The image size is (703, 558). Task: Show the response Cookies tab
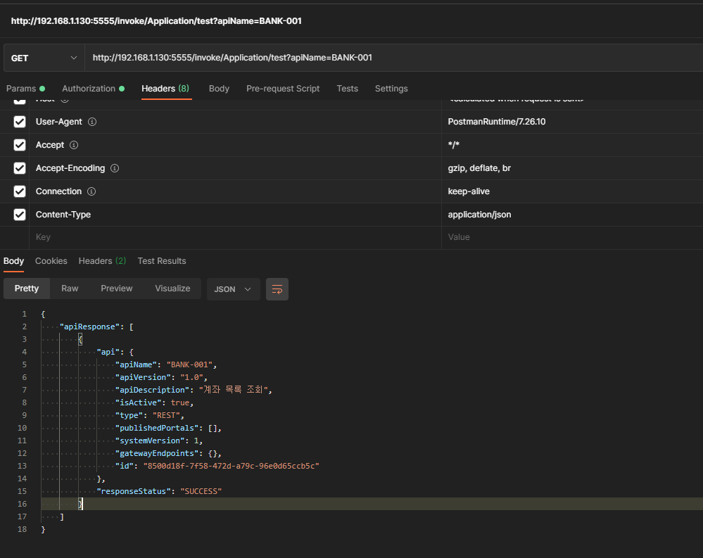click(x=51, y=261)
